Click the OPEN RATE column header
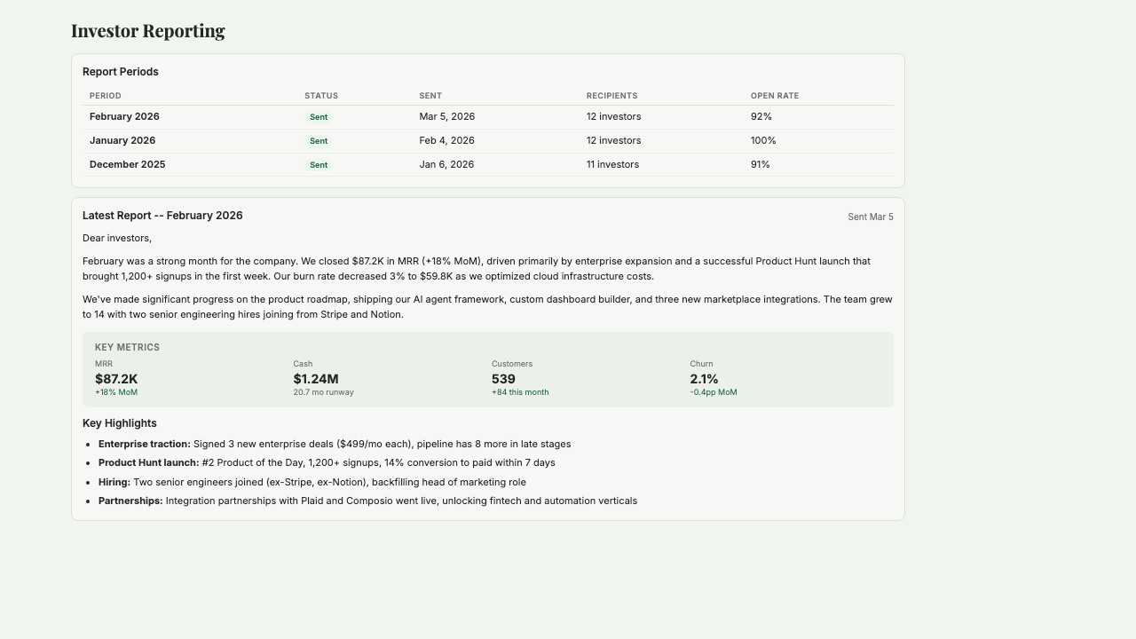 (774, 95)
